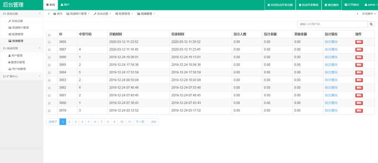The image size is (378, 163).
Task: Click 关闭自动开奖功能 in the top bar
Action: coord(280,5)
